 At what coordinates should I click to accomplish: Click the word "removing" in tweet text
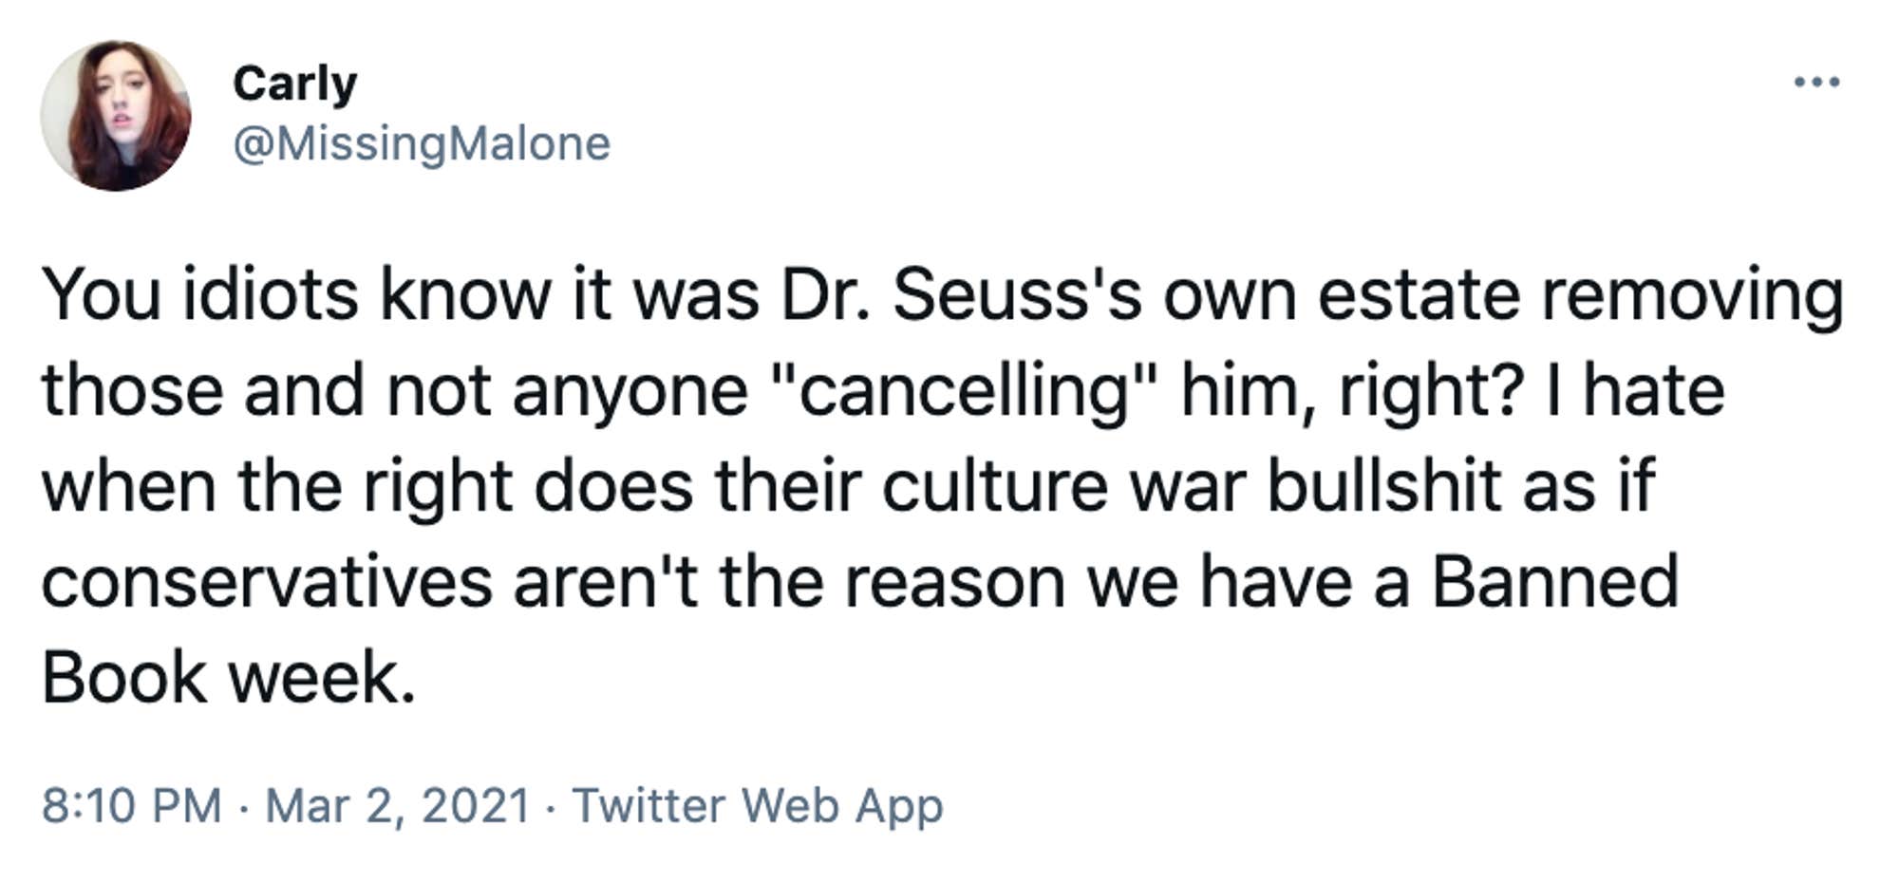pos(1692,296)
